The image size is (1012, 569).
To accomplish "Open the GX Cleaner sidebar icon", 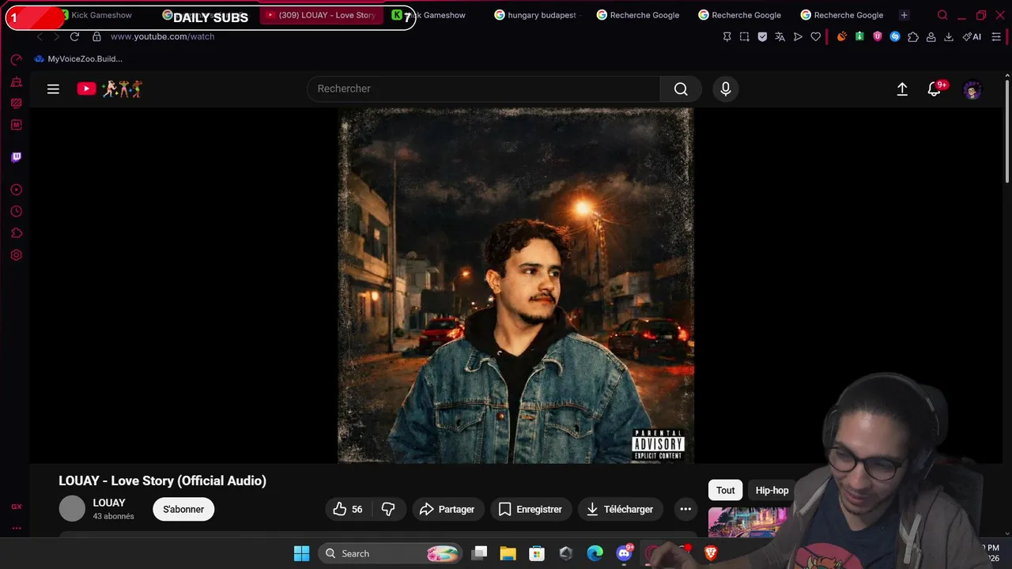I will point(16,82).
